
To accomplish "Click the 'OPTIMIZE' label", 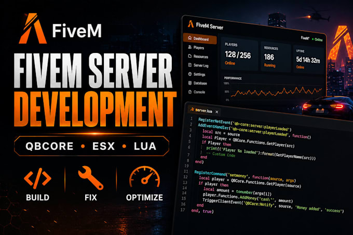I will (144, 198).
